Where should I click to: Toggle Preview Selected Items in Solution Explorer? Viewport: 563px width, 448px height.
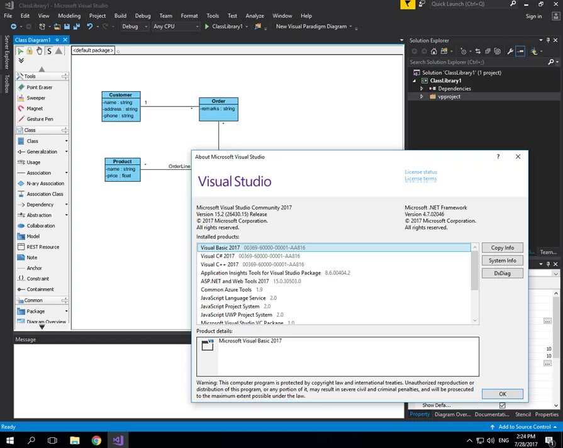pos(520,52)
